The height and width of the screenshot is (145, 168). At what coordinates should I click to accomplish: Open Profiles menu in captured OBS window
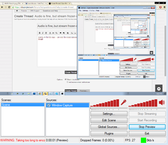[92, 11]
